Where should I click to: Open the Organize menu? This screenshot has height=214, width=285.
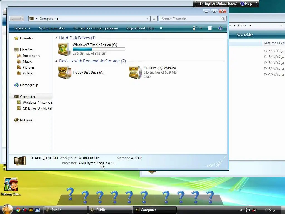pos(22,28)
